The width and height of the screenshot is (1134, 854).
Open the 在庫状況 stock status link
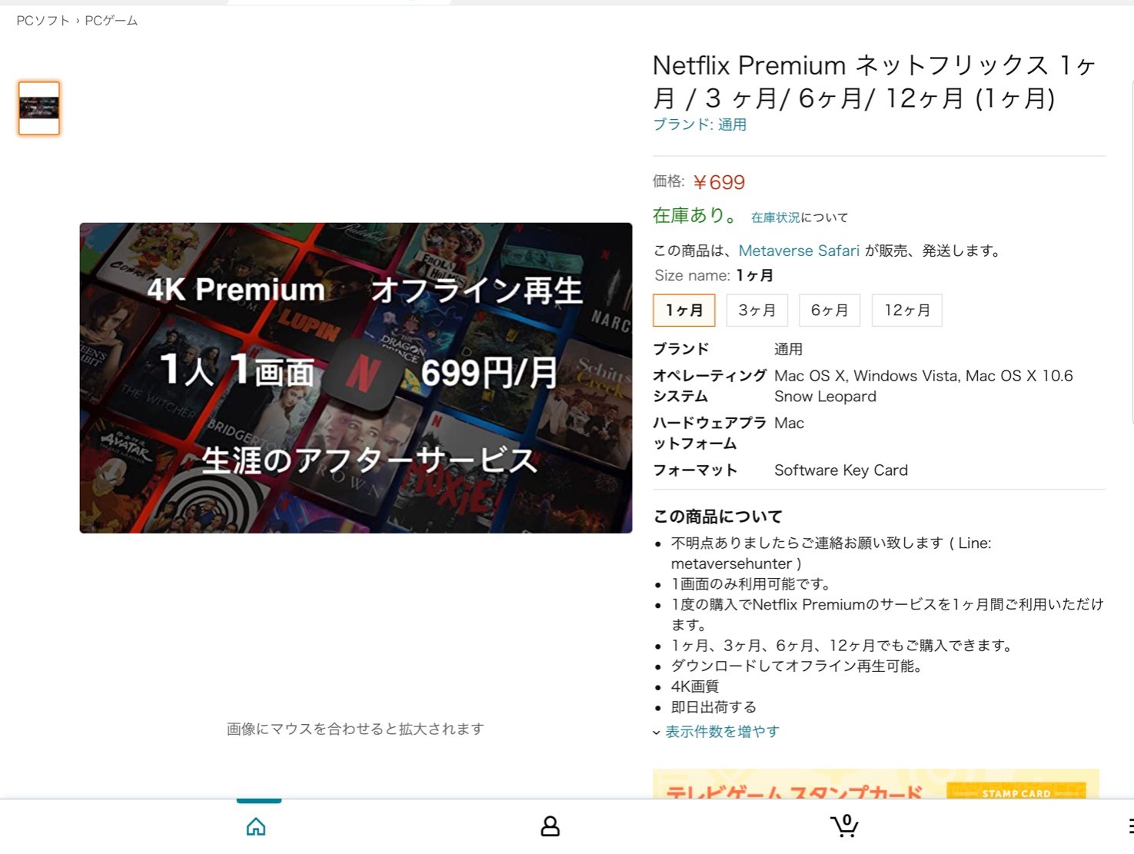point(775,218)
